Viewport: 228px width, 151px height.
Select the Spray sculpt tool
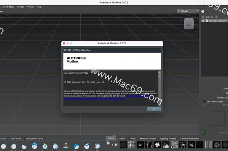pos(45,146)
